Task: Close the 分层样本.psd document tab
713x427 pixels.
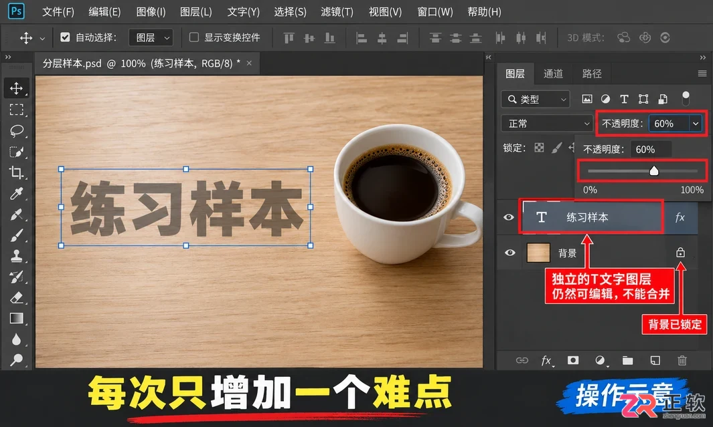Action: coord(249,63)
